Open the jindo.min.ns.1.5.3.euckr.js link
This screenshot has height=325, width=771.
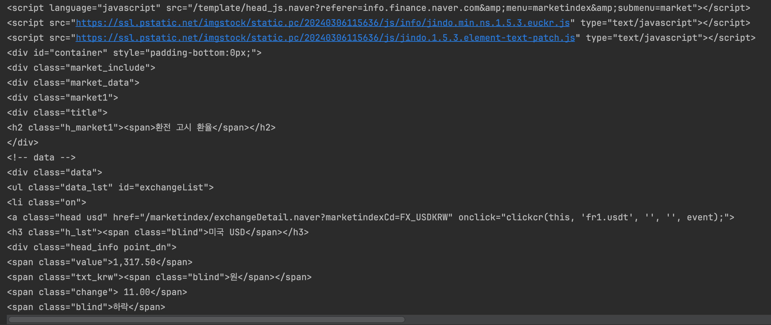(322, 23)
